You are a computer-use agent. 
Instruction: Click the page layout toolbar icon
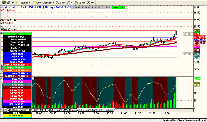click(x=8, y=3)
